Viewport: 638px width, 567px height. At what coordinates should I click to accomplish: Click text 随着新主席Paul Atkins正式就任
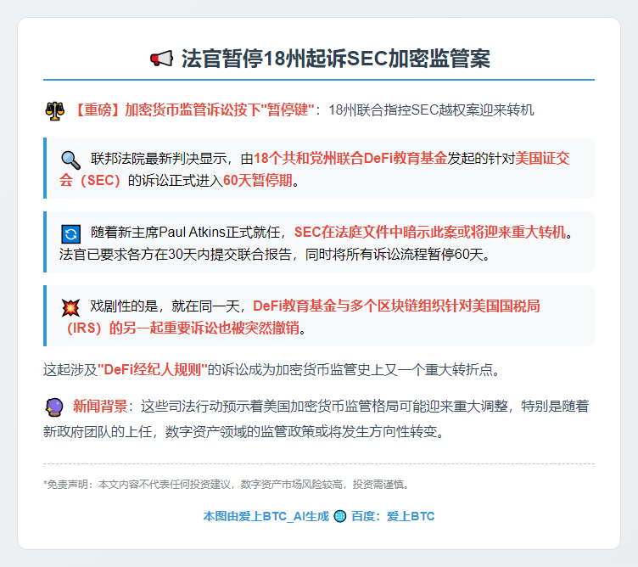point(185,232)
